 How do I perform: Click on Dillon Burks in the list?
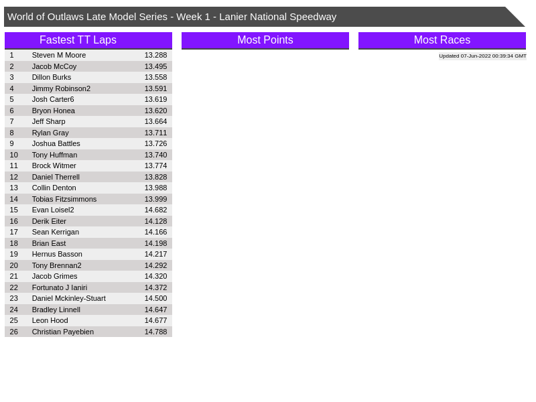(52, 77)
